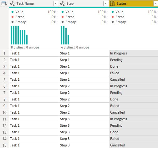Click the Cancelled cell in row 15
The image size is (158, 148).
[134, 145]
